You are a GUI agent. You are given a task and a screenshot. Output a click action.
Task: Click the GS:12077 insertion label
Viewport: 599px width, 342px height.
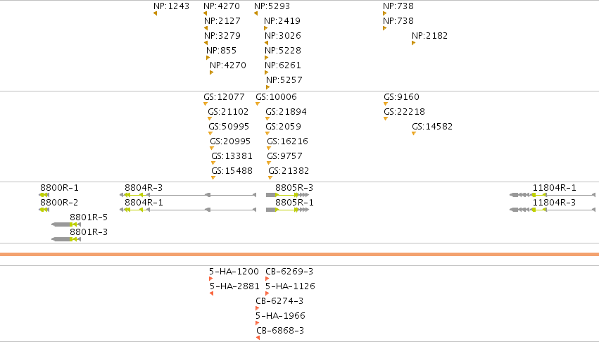[225, 97]
